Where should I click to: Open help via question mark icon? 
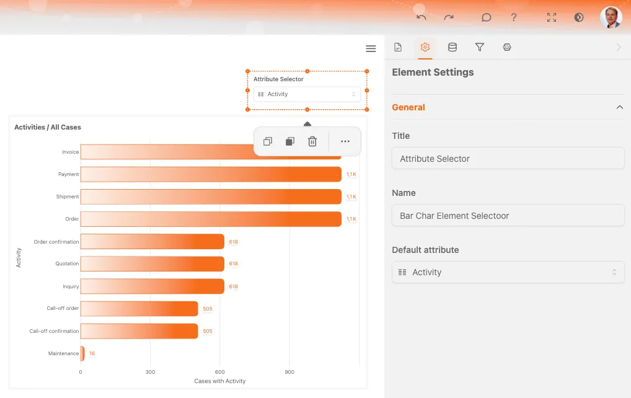[x=514, y=17]
